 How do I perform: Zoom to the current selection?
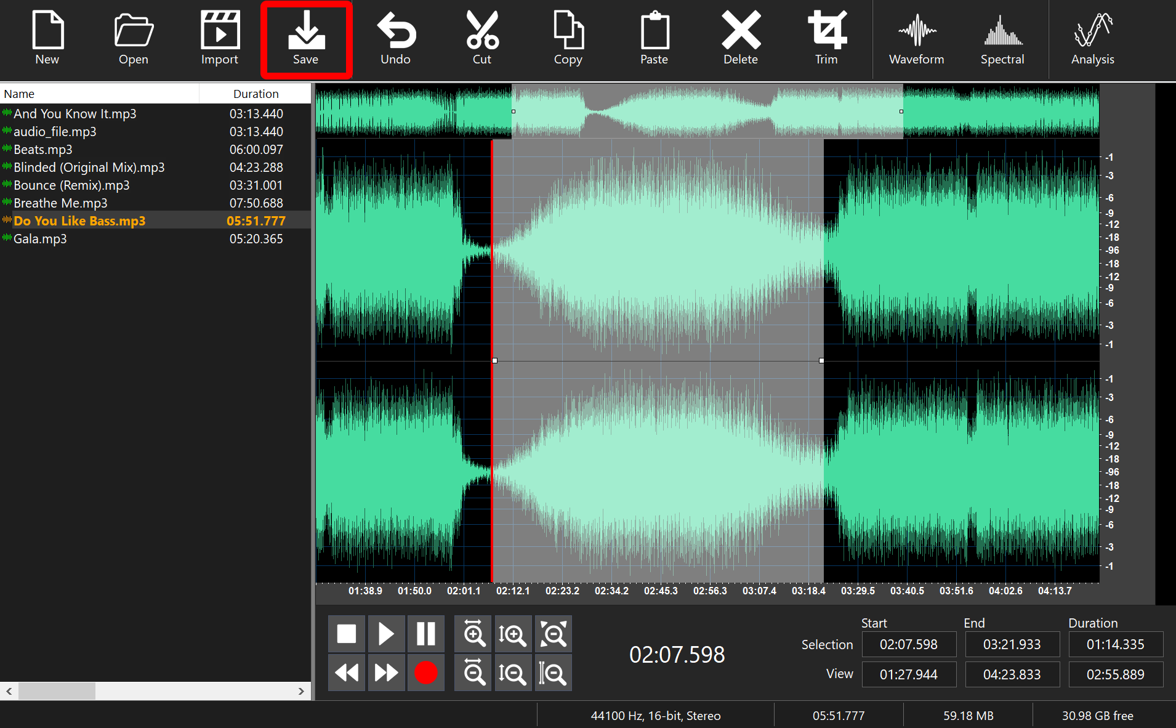pyautogui.click(x=553, y=673)
